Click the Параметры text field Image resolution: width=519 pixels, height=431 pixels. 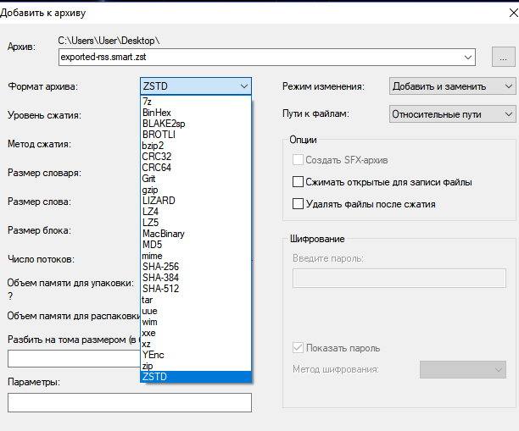(x=130, y=402)
